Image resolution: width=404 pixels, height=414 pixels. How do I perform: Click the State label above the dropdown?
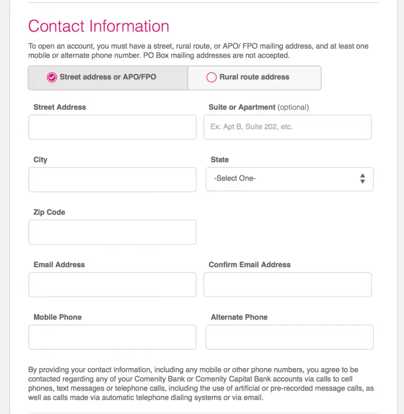[x=220, y=160]
